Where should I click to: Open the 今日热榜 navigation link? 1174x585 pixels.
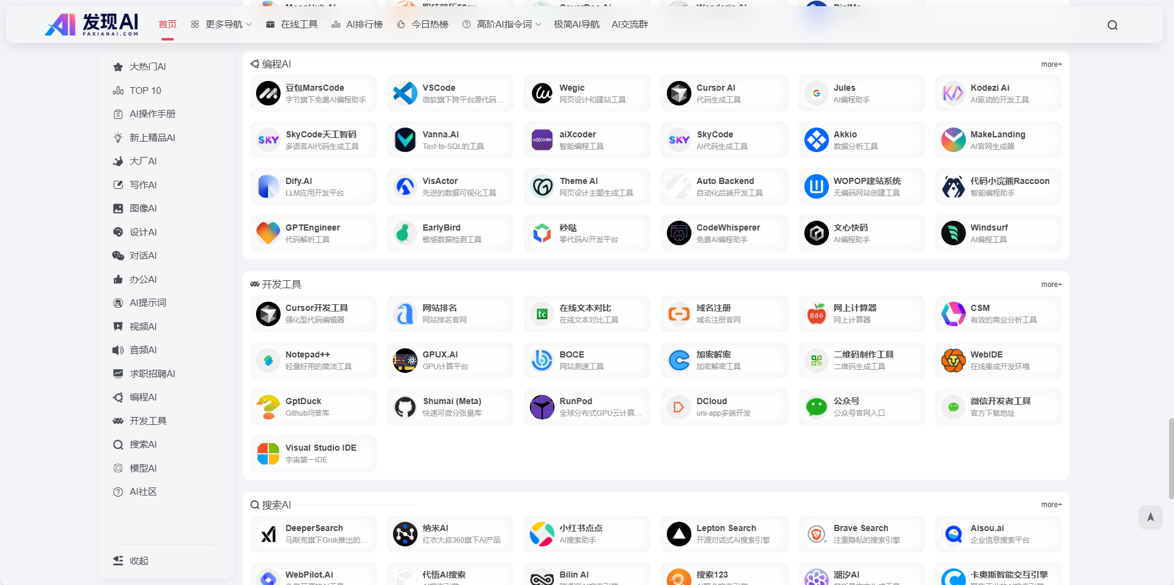point(422,25)
